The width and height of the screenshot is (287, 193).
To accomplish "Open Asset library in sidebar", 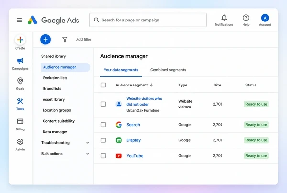I will pyautogui.click(x=54, y=99).
